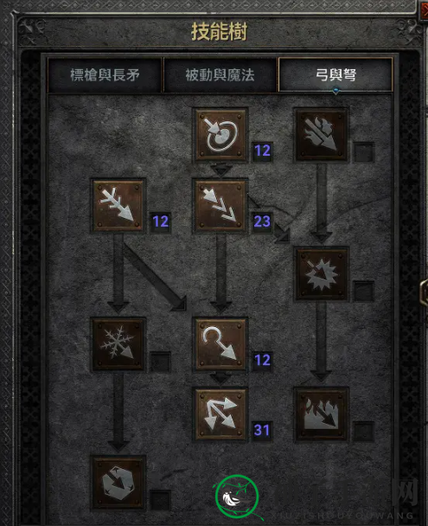Click the empty level box beside Fire Arrow
The width and height of the screenshot is (428, 526).
pos(364,152)
